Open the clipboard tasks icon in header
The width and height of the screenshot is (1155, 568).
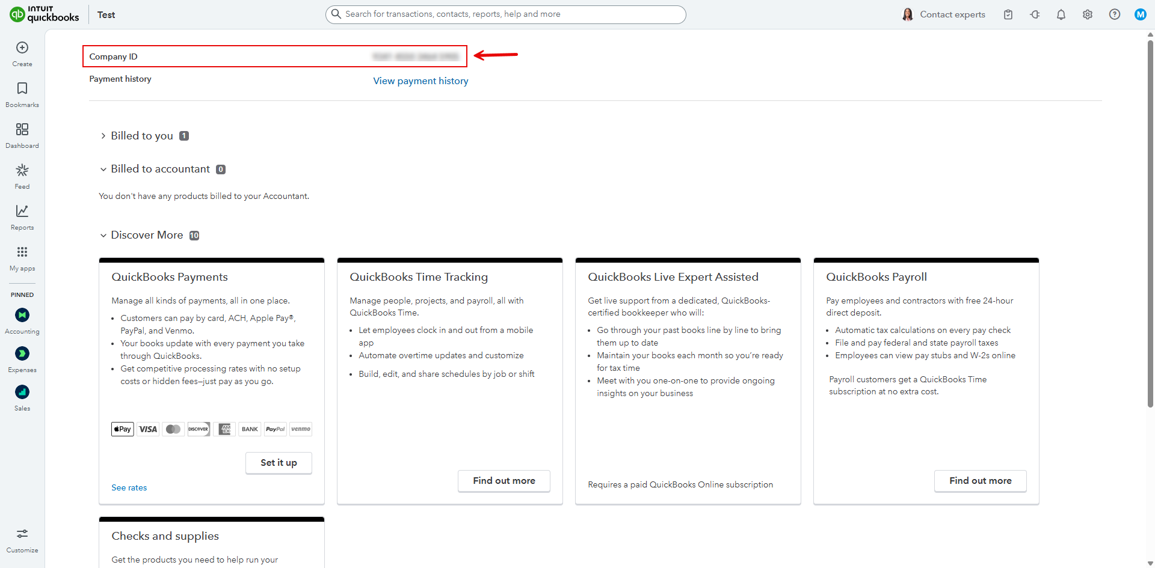coord(1008,14)
